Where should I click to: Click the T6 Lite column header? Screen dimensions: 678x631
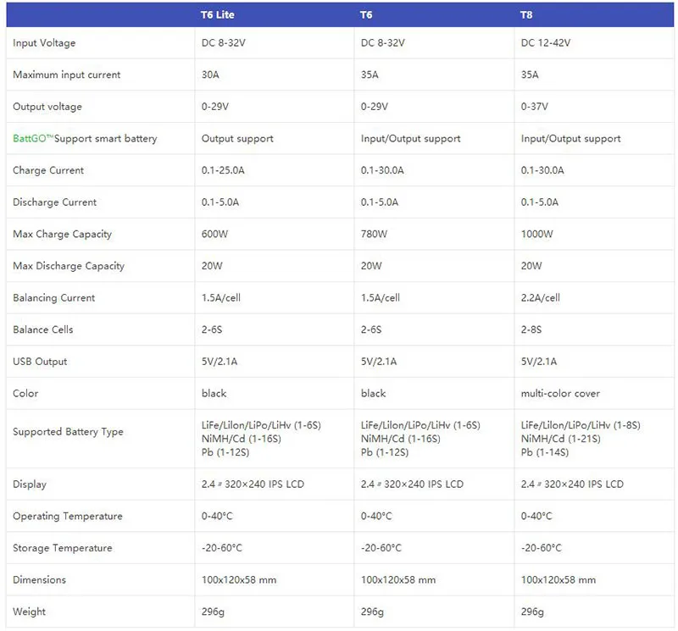(x=218, y=15)
